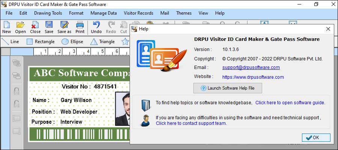The width and height of the screenshot is (338, 150).
Task: Open the Mail menu
Action: coord(164,13)
